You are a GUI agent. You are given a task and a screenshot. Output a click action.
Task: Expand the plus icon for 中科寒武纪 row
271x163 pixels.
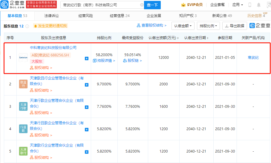tap(87, 59)
